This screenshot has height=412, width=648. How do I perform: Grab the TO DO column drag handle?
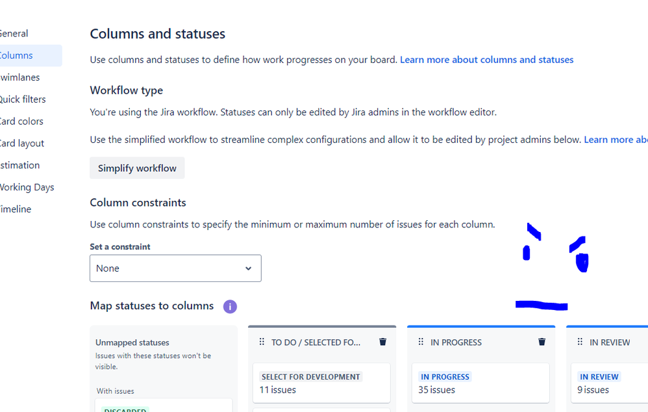tap(262, 342)
